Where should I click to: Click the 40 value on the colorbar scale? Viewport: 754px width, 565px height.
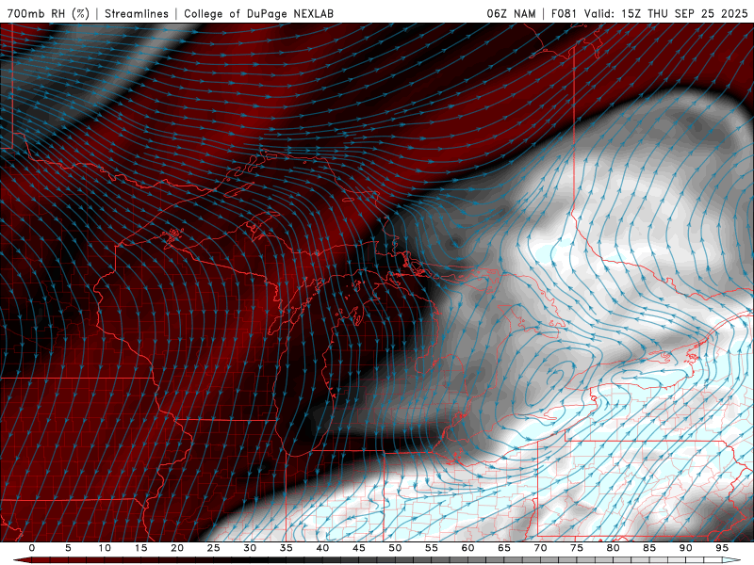coord(322,548)
